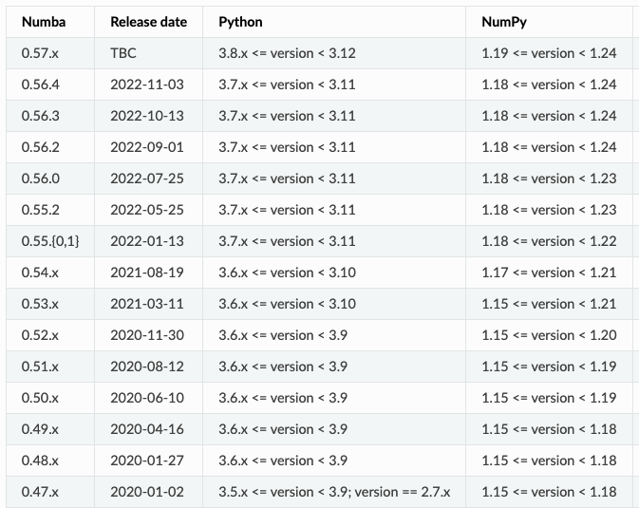Select the 0.53.x Numba version cell
Viewport: 639px width, 508px height.
pos(40,304)
